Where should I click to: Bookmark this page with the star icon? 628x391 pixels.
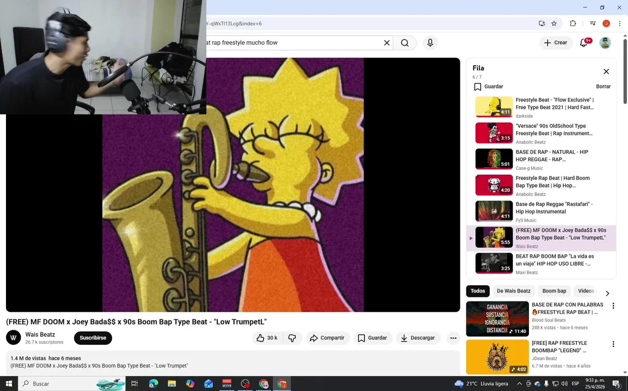[x=554, y=23]
